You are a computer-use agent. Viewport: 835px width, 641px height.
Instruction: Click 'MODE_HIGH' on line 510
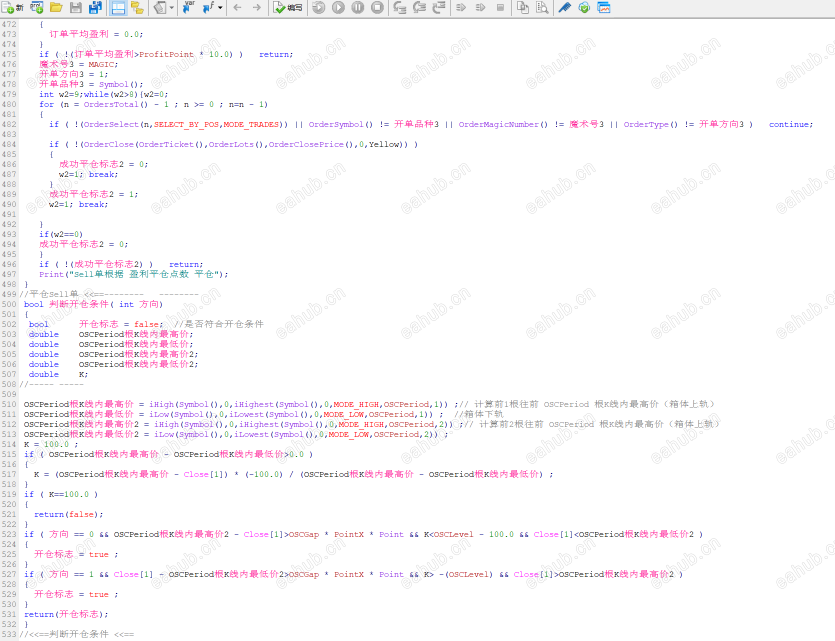click(356, 404)
